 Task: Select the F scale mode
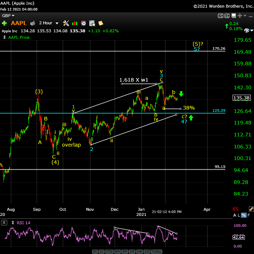tap(249, 215)
